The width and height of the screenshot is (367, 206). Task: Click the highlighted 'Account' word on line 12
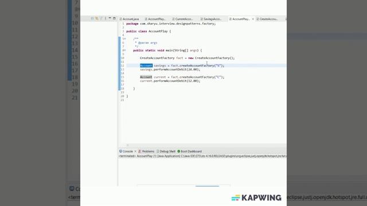point(146,66)
